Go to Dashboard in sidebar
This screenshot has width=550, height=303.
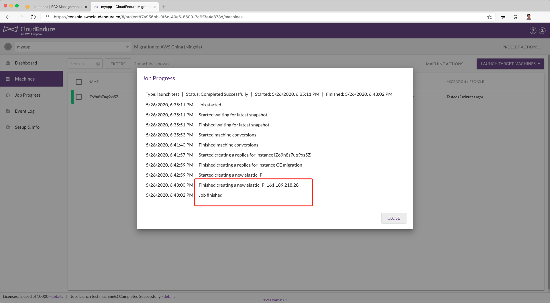[26, 63]
